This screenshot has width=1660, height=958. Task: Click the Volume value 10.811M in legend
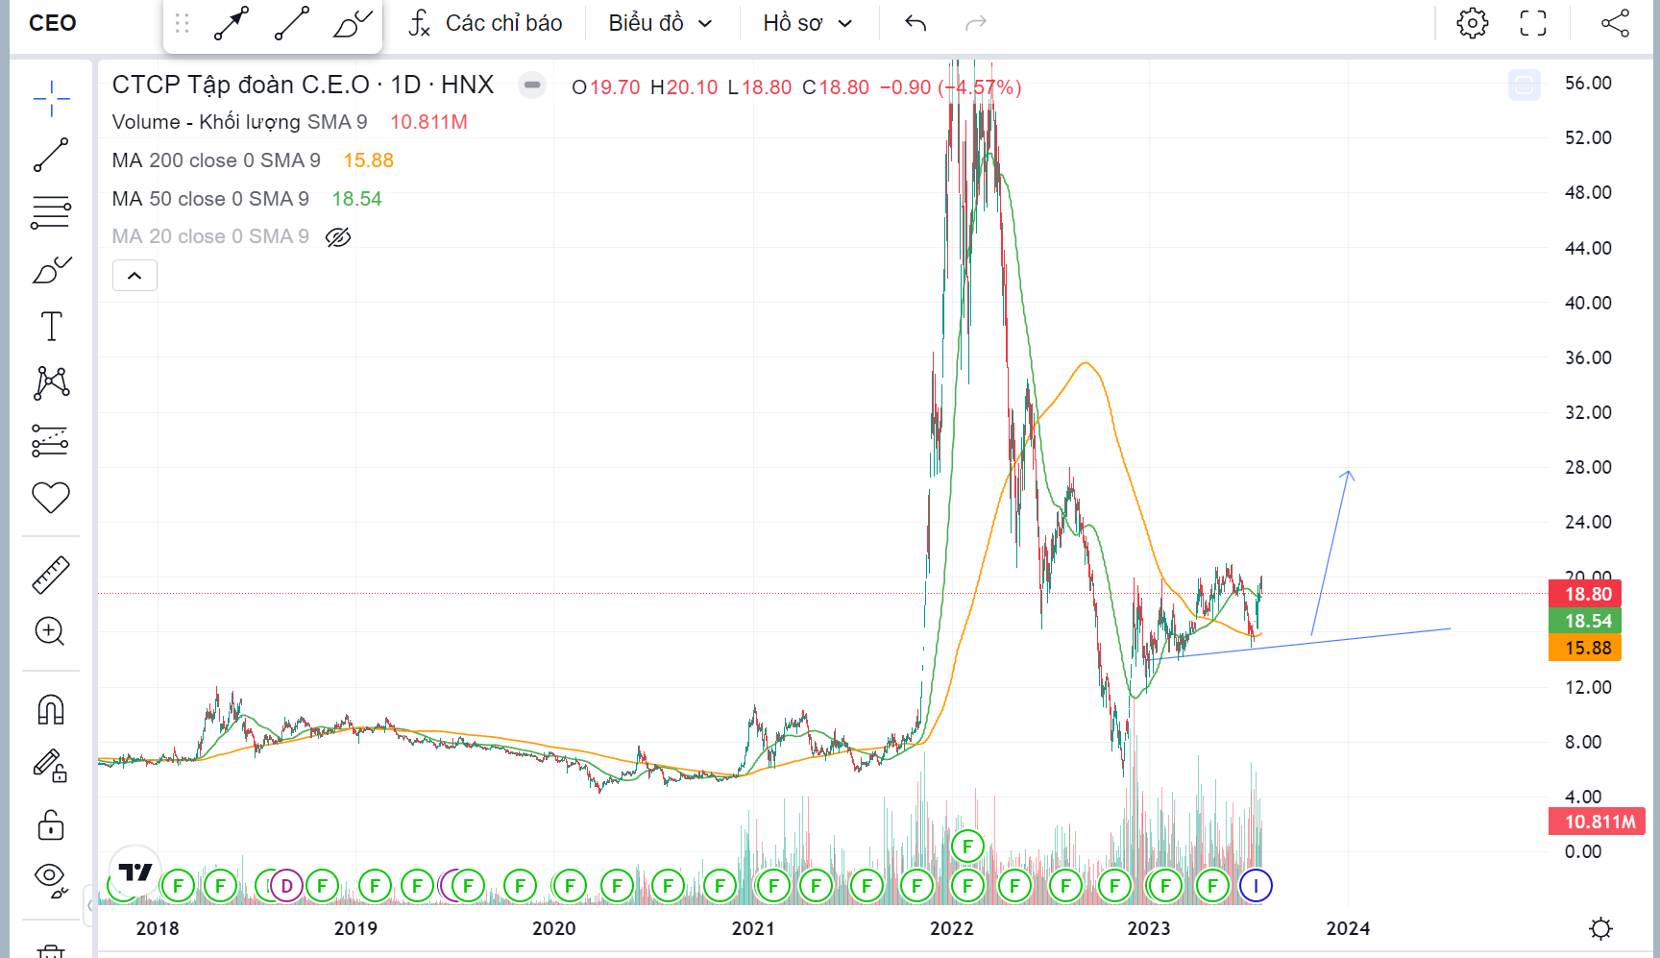(428, 122)
